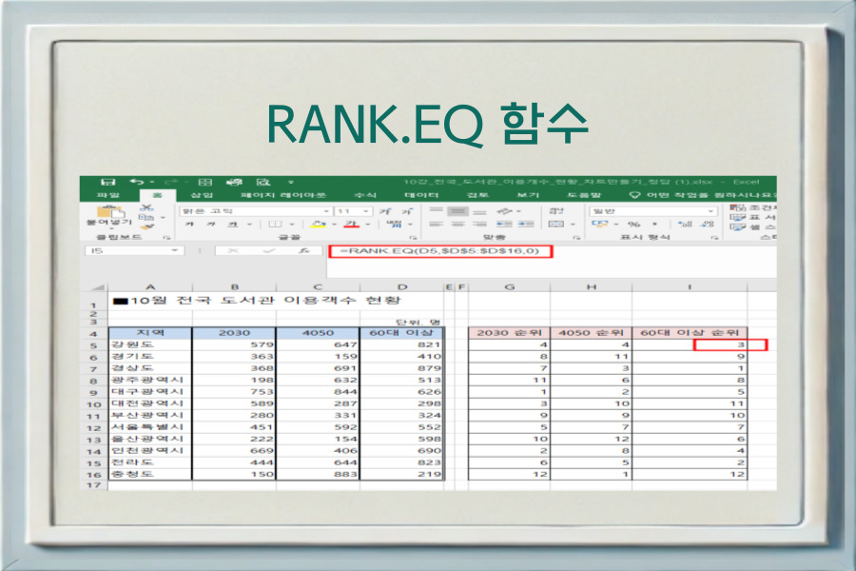
Task: Toggle italic formatting
Action: [x=211, y=224]
